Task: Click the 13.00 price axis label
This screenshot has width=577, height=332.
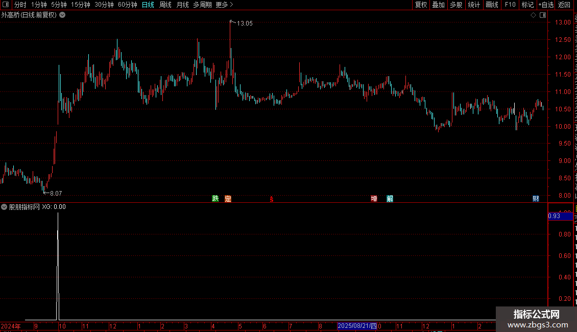Action: pos(563,22)
